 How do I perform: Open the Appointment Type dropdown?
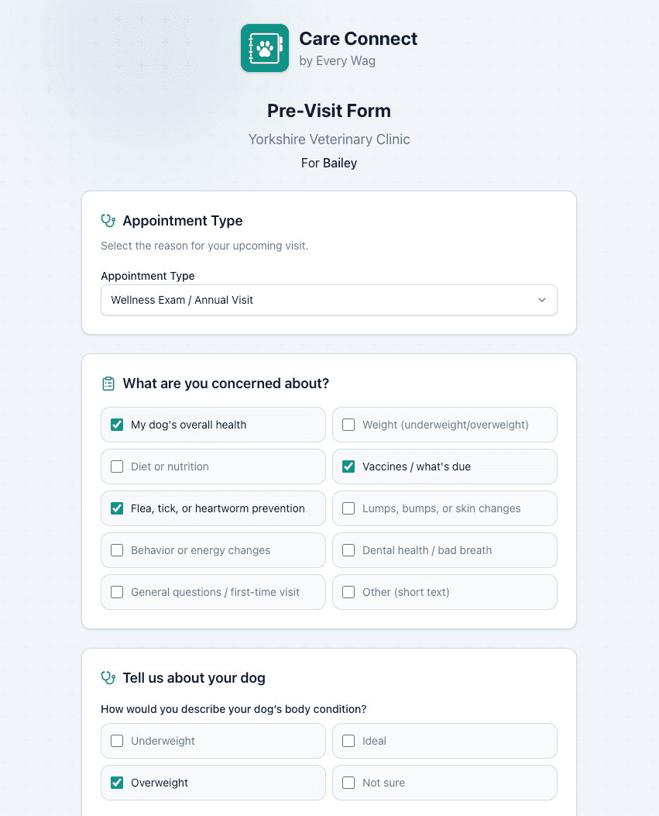coord(328,300)
